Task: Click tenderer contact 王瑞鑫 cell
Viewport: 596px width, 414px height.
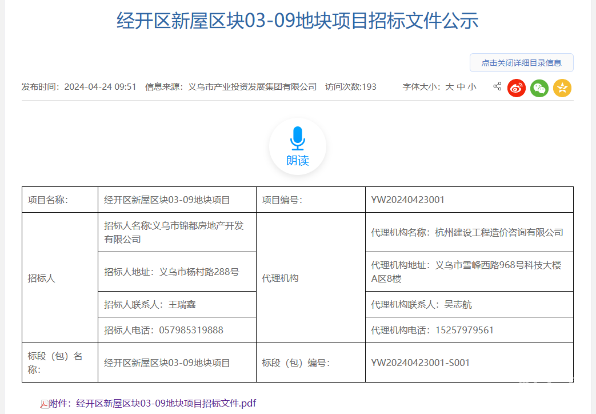Action: 182,304
